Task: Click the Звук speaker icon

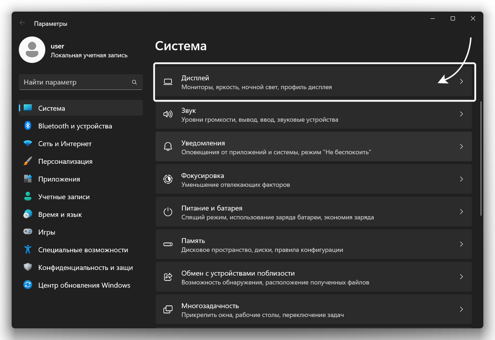Action: click(x=168, y=114)
